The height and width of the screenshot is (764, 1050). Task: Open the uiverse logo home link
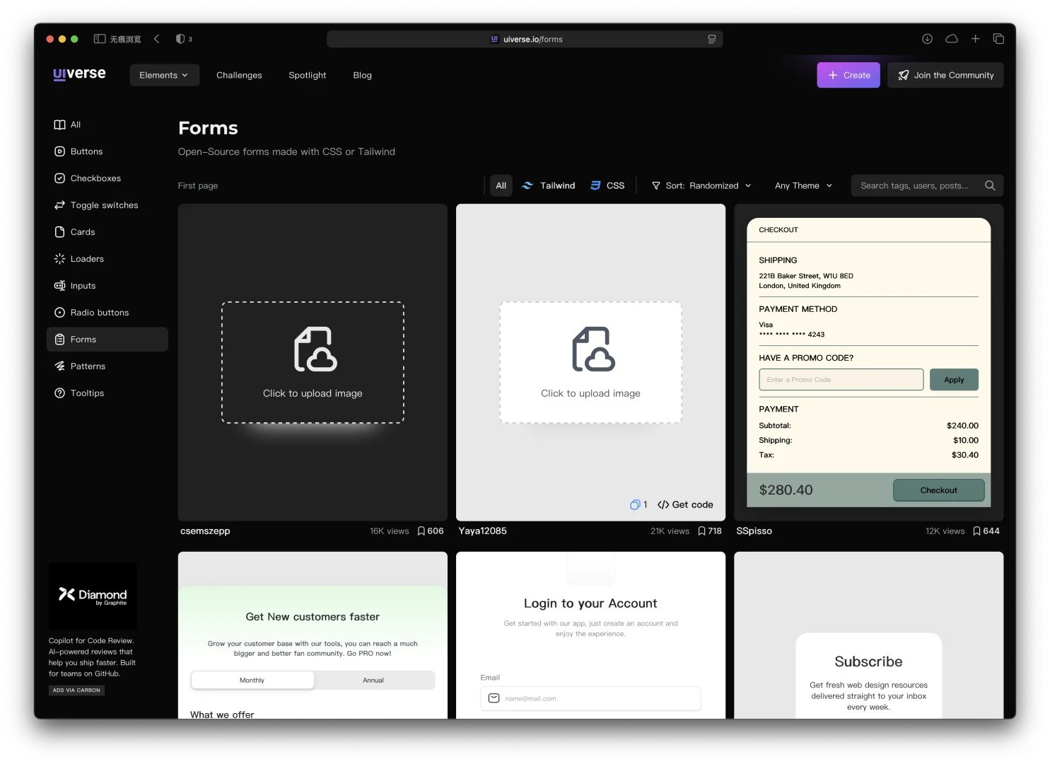click(x=79, y=74)
